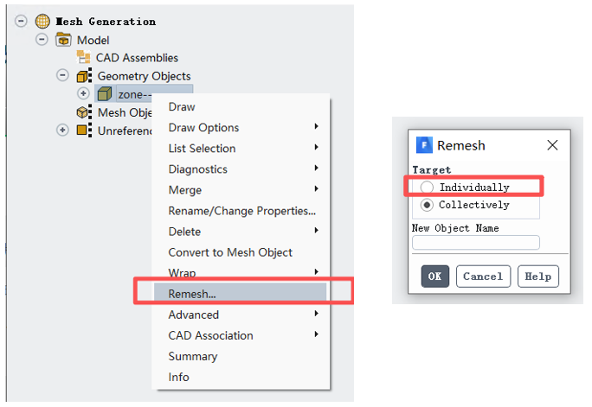
Task: Expand the Unreferenced node
Action: pyautogui.click(x=62, y=130)
